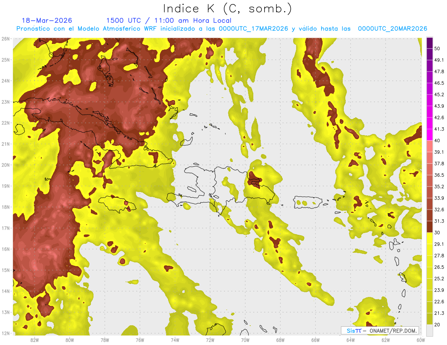
Task: Click the yellow 29.1 legend band
Action: [429, 238]
